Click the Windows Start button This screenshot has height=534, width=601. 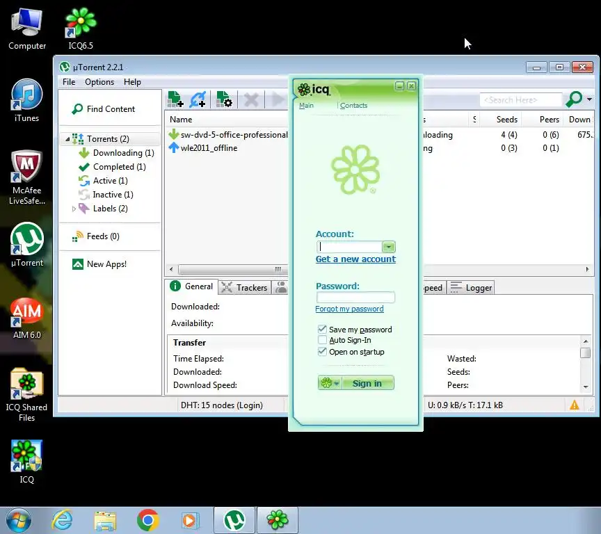tap(17, 521)
